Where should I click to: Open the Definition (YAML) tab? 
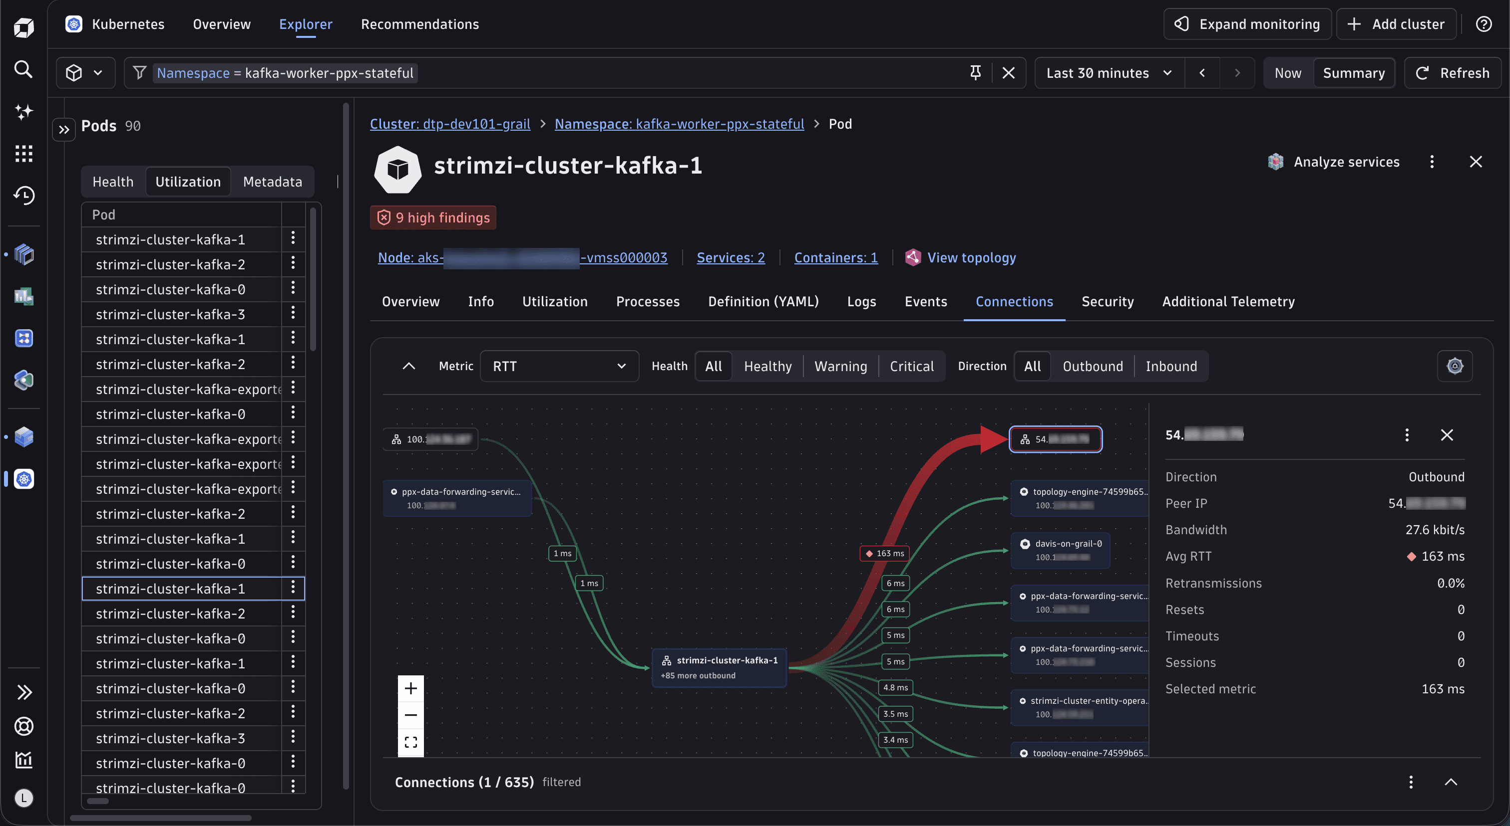pyautogui.click(x=763, y=301)
